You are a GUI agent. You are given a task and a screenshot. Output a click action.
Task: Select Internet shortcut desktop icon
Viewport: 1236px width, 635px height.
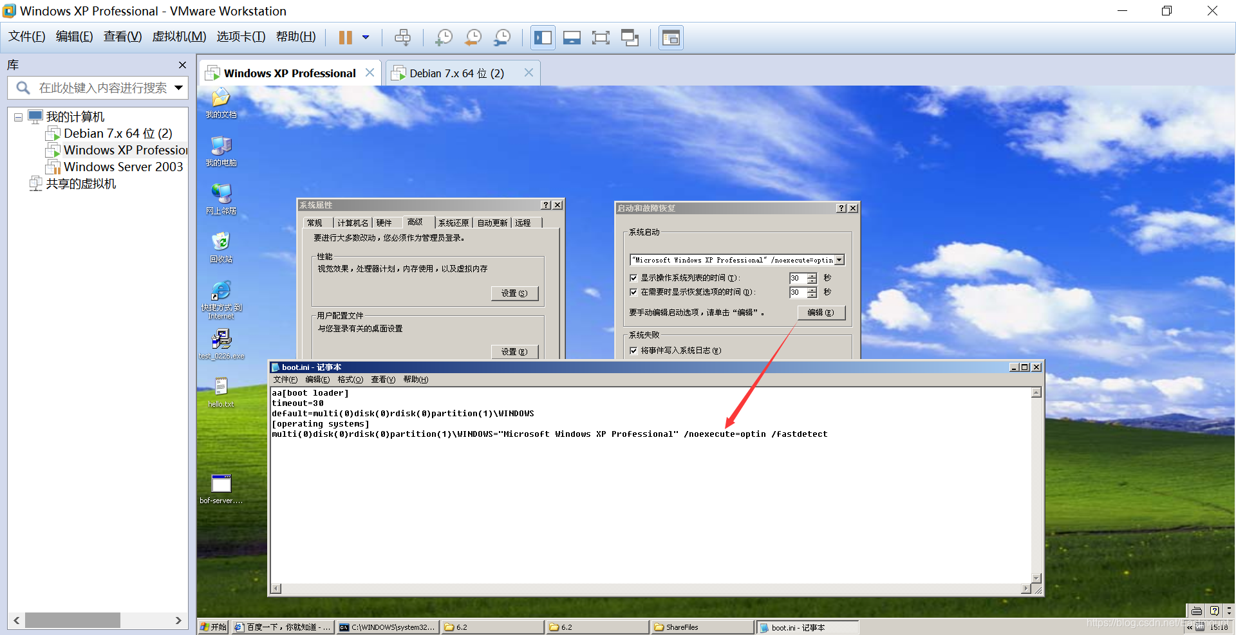coord(221,300)
